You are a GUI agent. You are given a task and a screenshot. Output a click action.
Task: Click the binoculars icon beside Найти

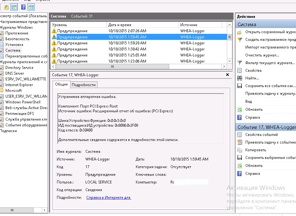[x=240, y=78]
